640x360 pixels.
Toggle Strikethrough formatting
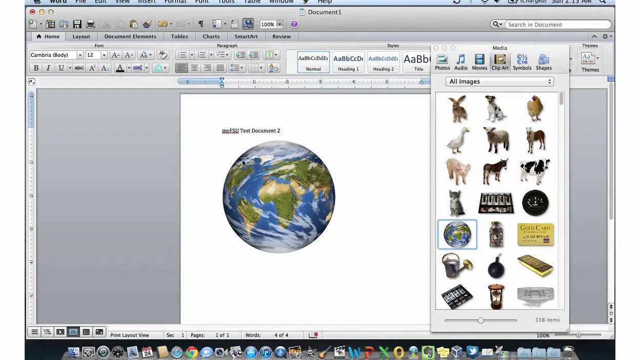(x=79, y=68)
